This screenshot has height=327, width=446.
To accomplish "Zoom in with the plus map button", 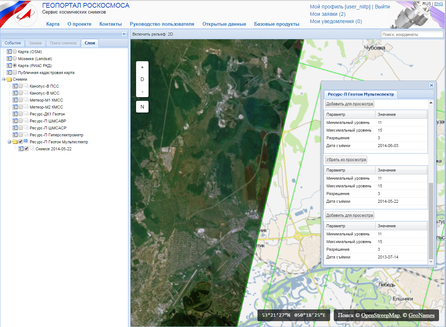I will point(142,67).
